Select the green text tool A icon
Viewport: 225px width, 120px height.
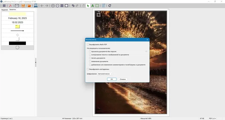pyautogui.click(x=93, y=6)
